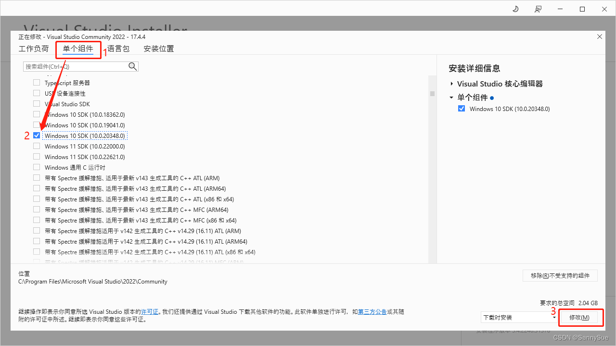This screenshot has height=346, width=616.
Task: Check v143 C++ ATL (ARM64) Spectre checkbox
Action: pos(37,188)
